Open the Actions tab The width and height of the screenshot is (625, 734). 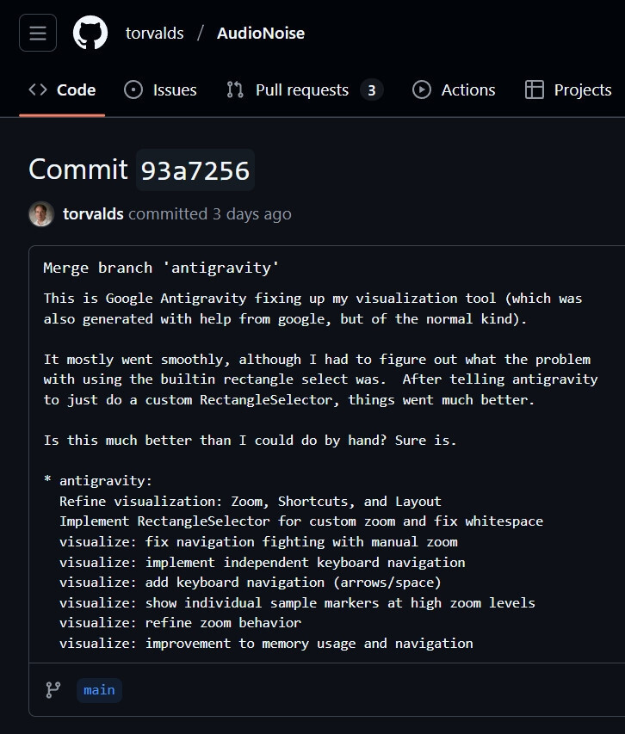[x=468, y=89]
